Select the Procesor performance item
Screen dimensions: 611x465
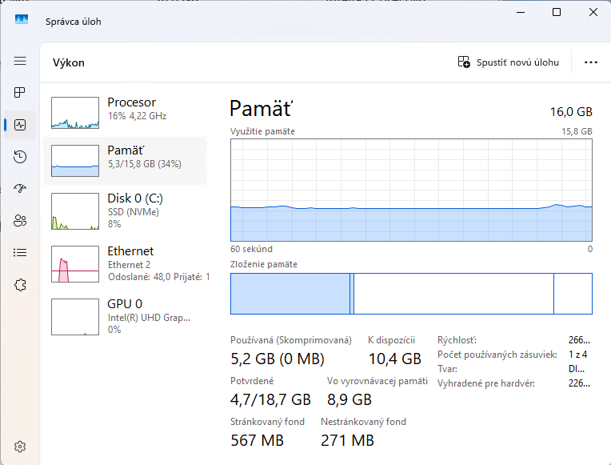[x=126, y=113]
